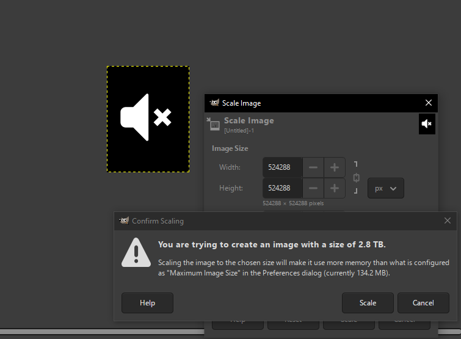Cancel the Confirm Scaling dialog
This screenshot has width=461, height=339.
pos(423,303)
